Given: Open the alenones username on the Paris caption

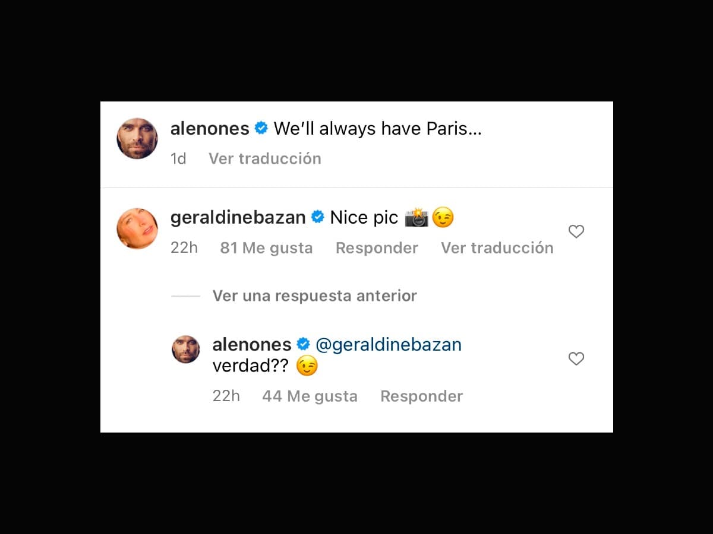Looking at the screenshot, I should pyautogui.click(x=210, y=129).
